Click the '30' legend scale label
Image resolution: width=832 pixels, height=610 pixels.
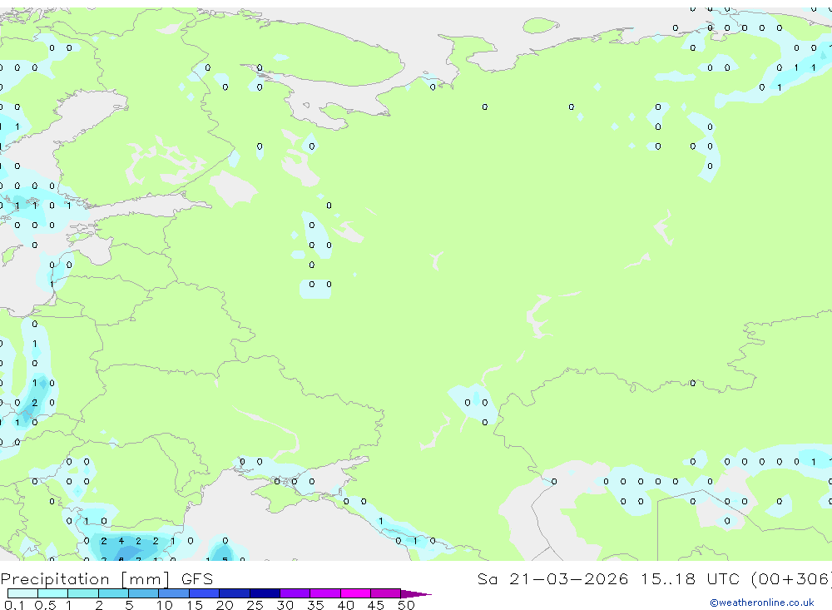285,605
